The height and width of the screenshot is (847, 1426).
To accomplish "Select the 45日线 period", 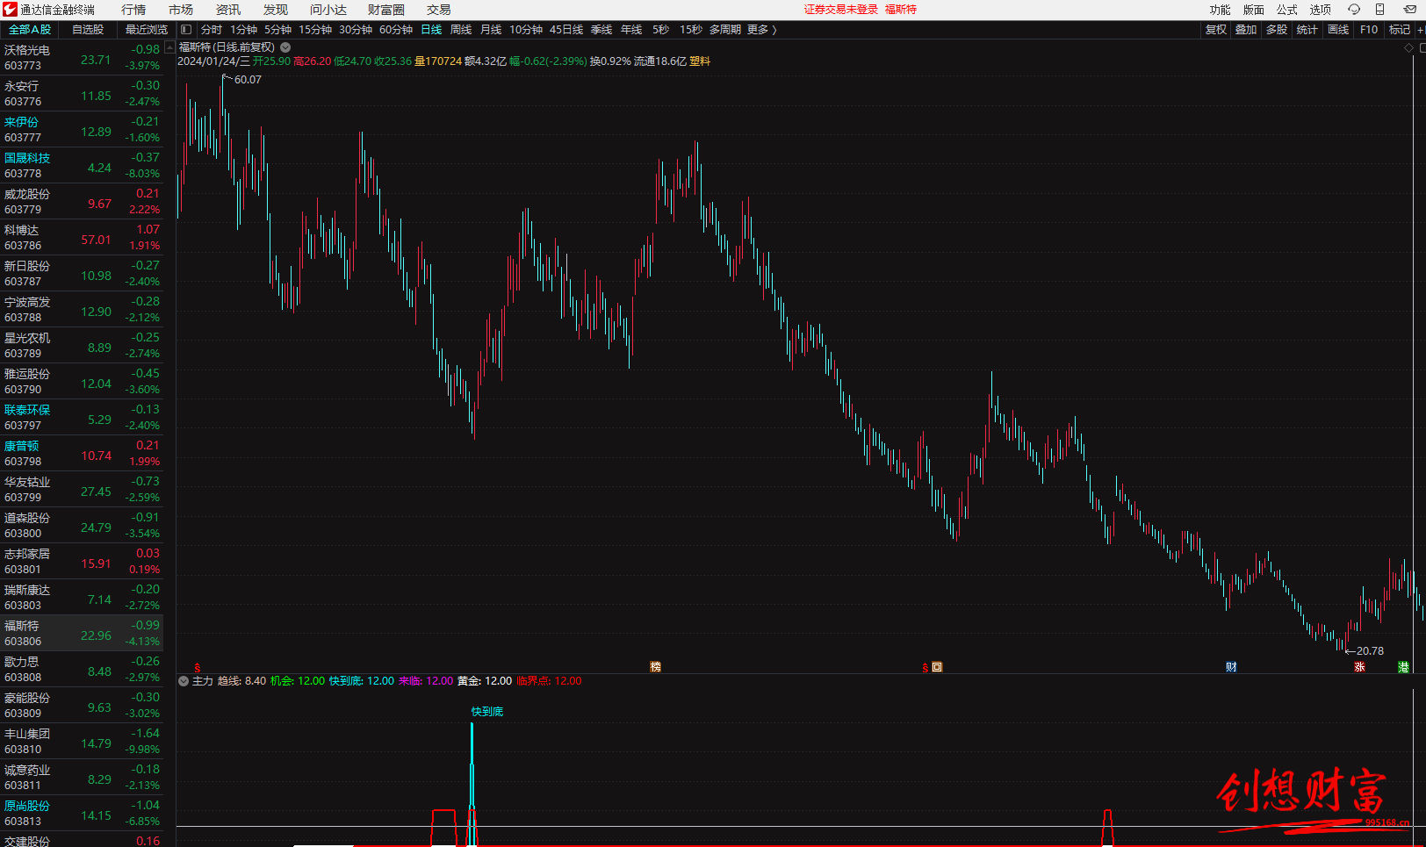I will tap(566, 30).
